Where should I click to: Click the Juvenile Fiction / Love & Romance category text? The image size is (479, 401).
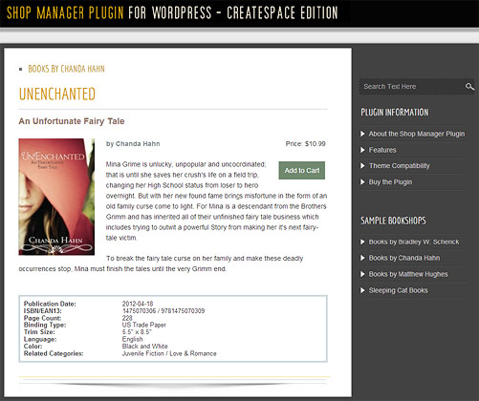point(169,353)
